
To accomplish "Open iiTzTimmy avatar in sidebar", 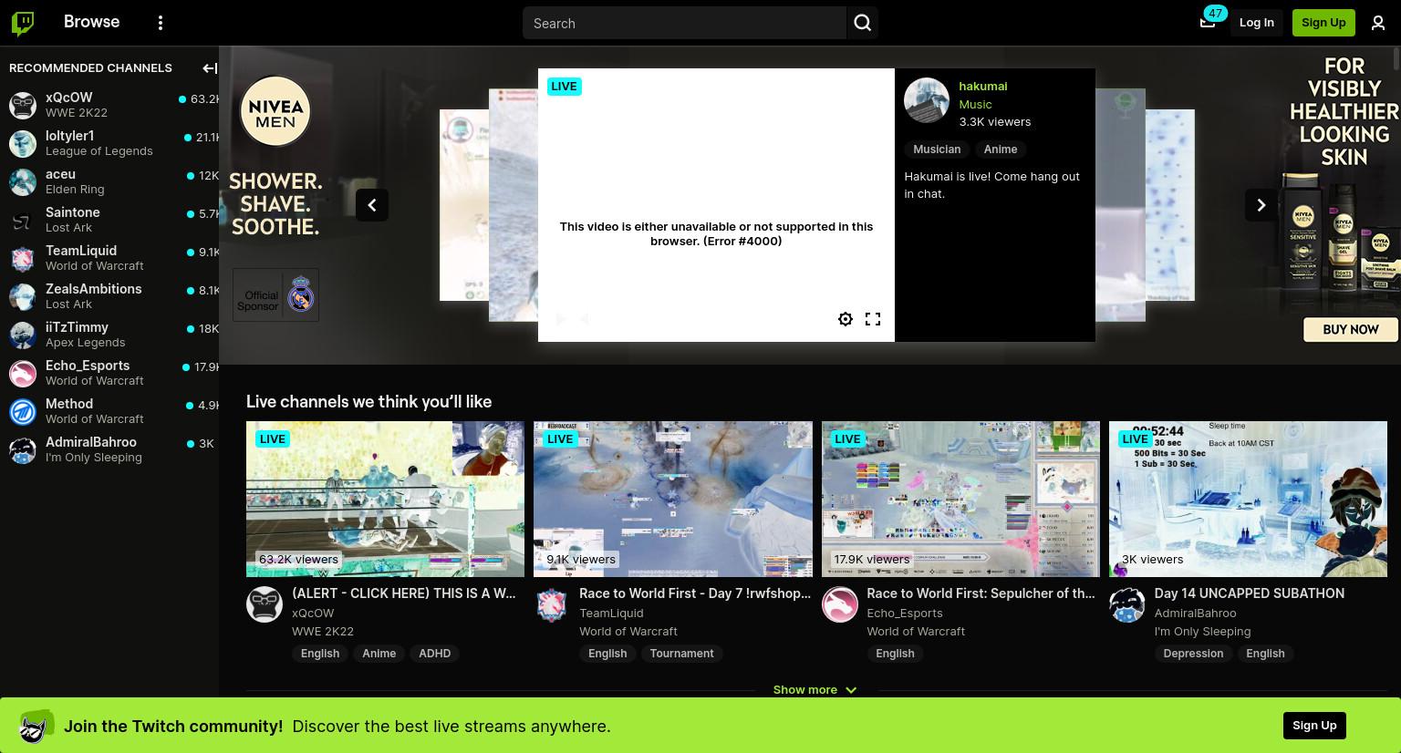I will [23, 335].
